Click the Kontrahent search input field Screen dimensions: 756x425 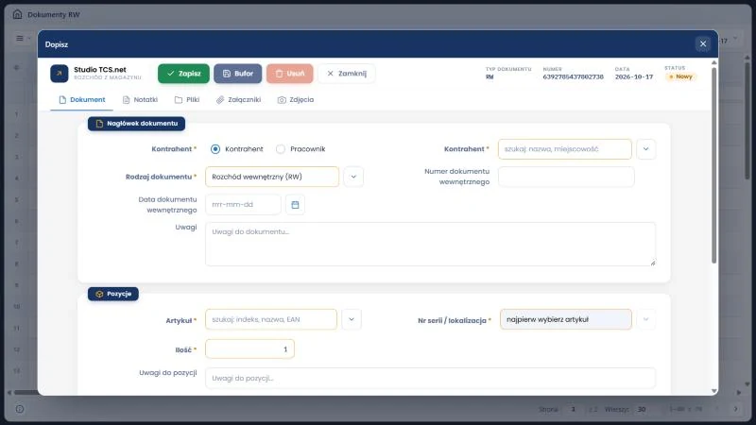(564, 149)
